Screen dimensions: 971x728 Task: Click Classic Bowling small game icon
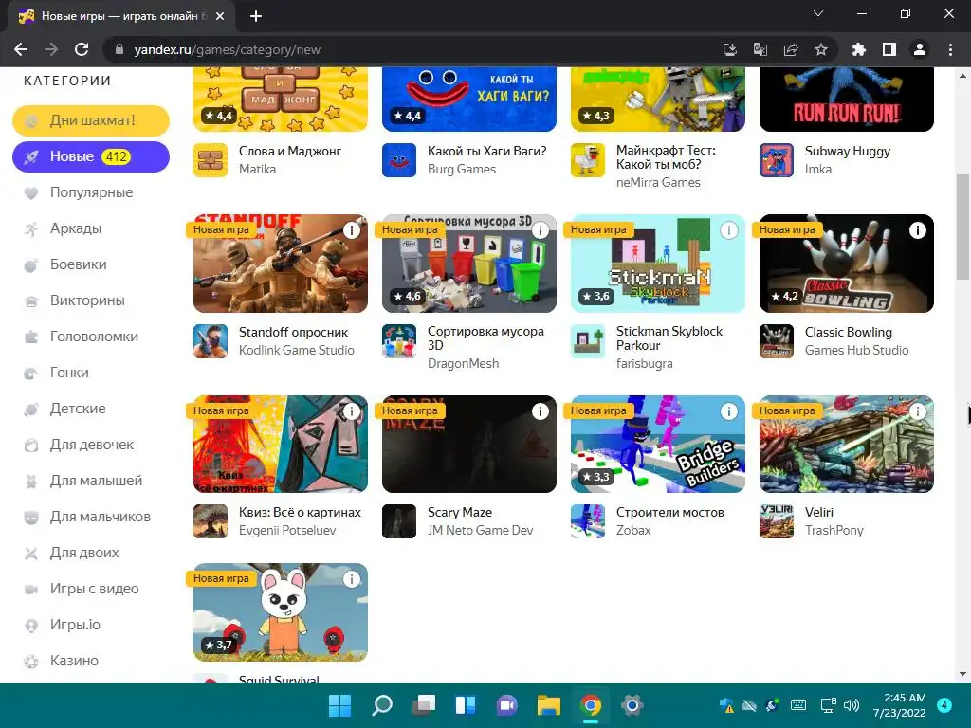(x=777, y=341)
